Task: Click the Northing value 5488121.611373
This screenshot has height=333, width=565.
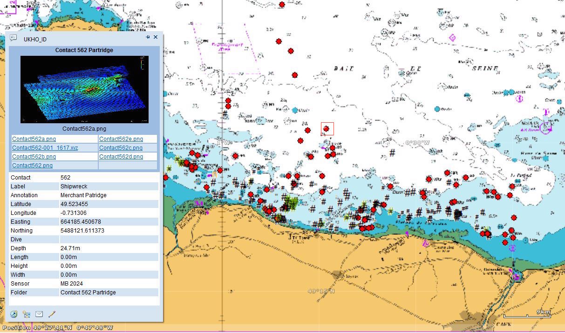Action: pyautogui.click(x=82, y=231)
